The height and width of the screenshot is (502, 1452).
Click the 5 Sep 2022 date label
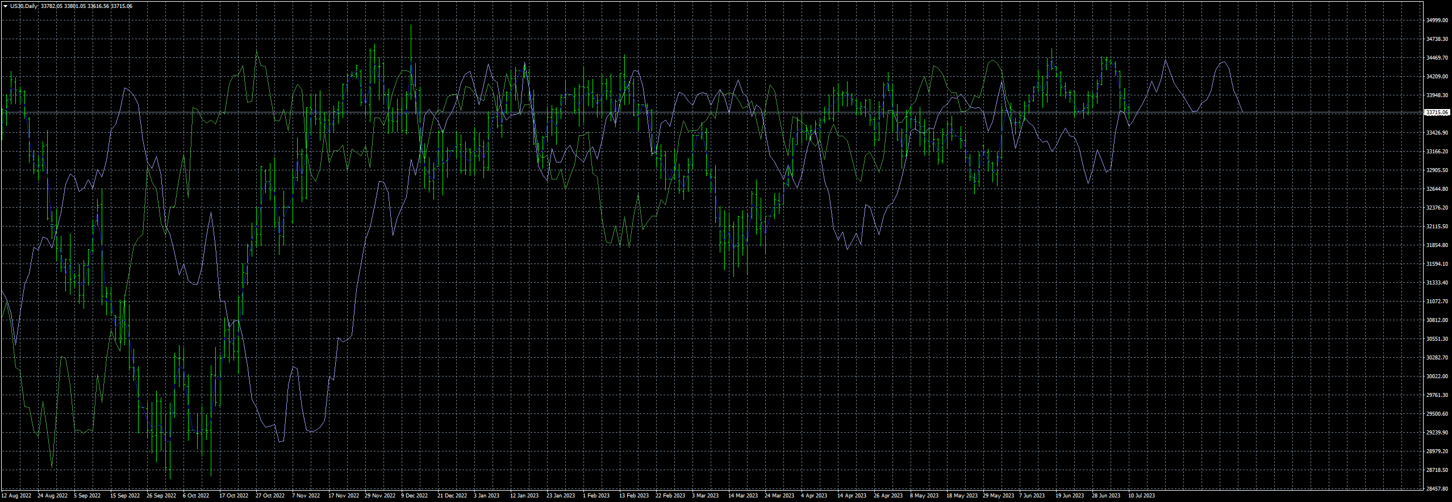tap(87, 496)
